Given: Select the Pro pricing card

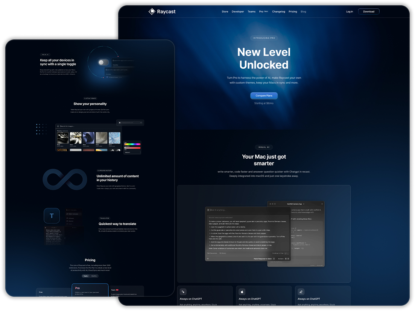Looking at the screenshot, I should click(90, 290).
